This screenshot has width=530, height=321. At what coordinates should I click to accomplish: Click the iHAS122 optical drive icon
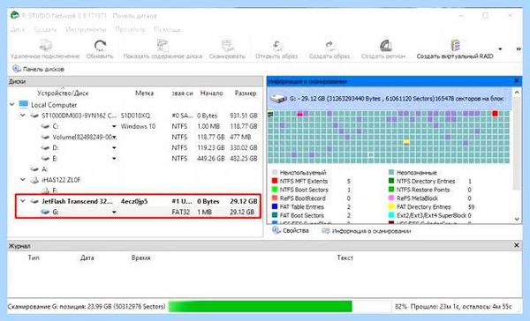pos(34,180)
